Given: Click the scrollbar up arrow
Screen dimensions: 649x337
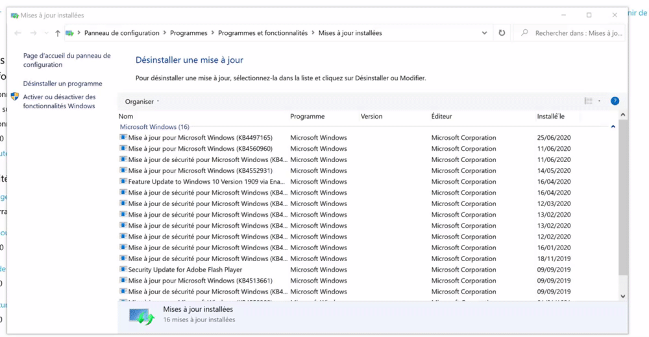Looking at the screenshot, I should pos(623,115).
